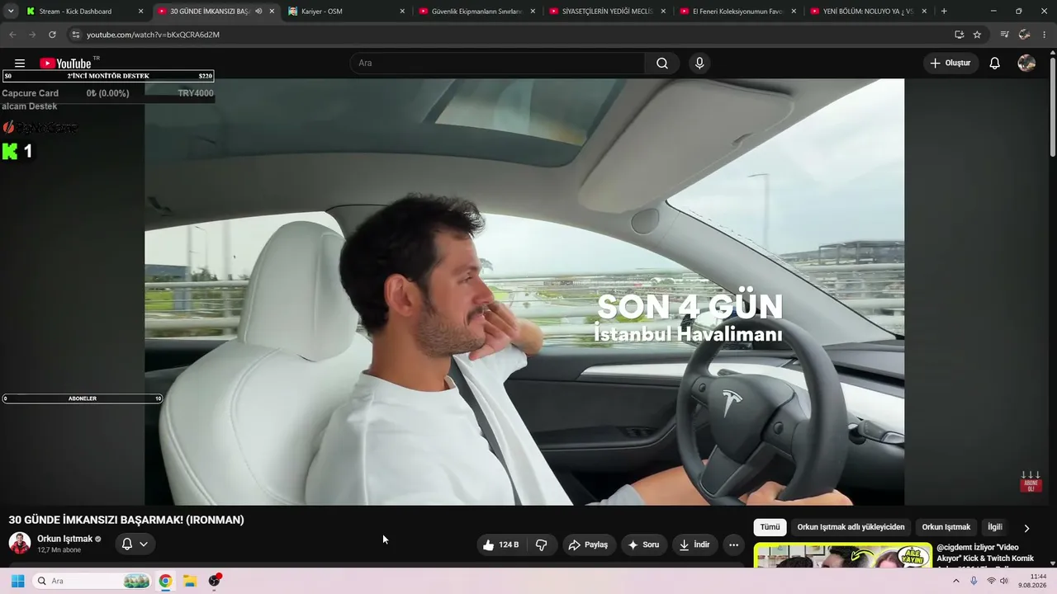The width and height of the screenshot is (1057, 594).
Task: Like the video with thumbs up
Action: point(502,544)
